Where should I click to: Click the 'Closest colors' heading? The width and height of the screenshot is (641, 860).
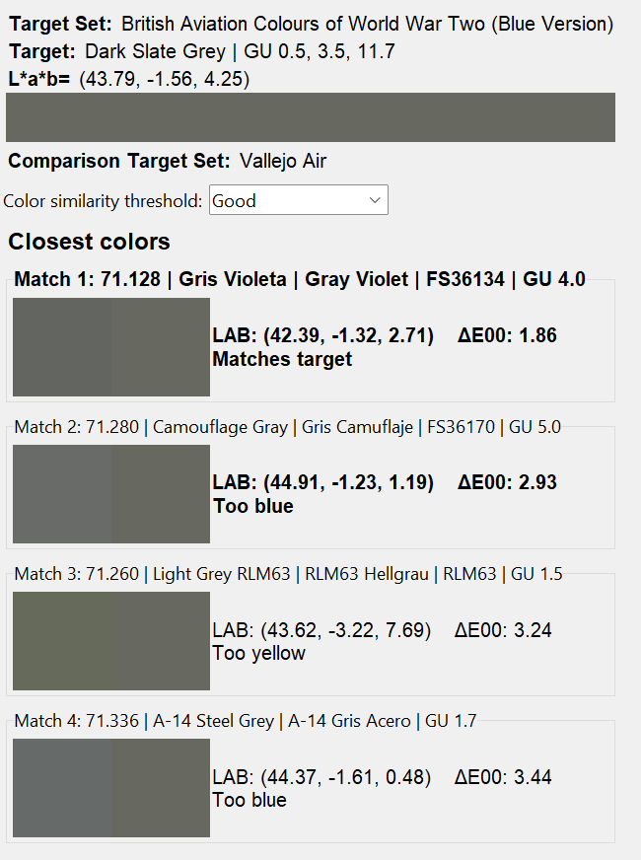(89, 242)
